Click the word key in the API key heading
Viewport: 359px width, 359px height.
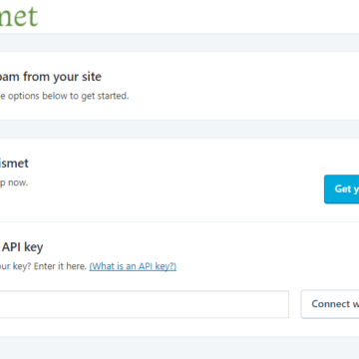click(x=35, y=247)
